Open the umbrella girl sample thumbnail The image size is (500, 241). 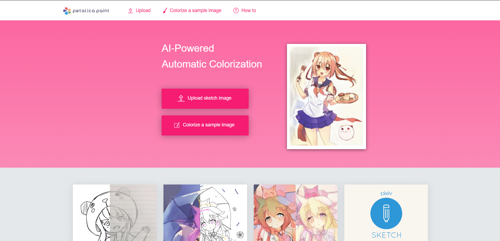point(205,213)
